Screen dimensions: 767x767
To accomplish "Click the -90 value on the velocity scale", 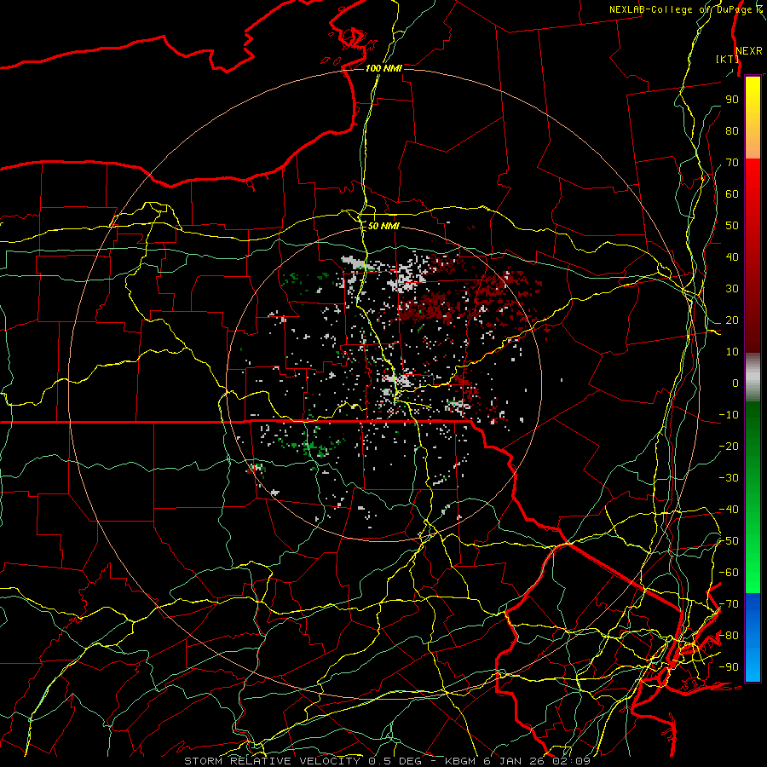I will 729,667.
